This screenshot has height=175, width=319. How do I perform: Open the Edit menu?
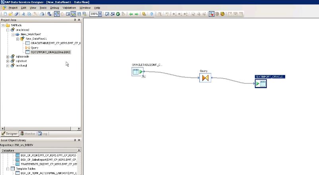[x=23, y=8]
